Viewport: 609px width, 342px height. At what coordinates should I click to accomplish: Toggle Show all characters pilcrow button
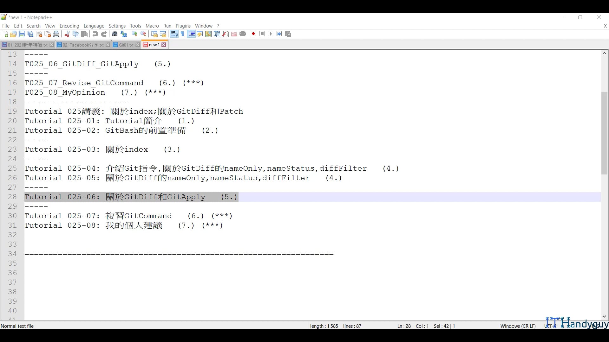tap(183, 34)
